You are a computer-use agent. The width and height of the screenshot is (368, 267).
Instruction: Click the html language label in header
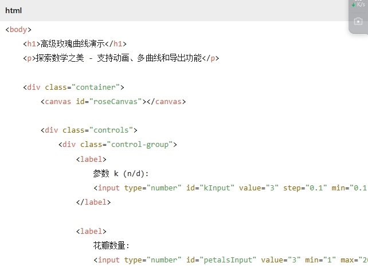(13, 10)
